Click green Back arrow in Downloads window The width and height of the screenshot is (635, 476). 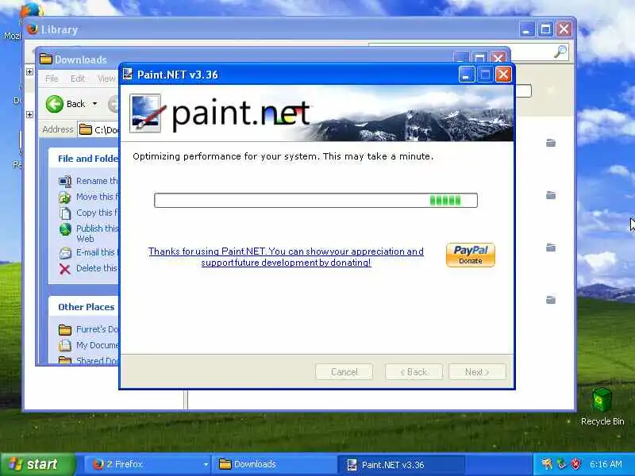click(x=55, y=104)
